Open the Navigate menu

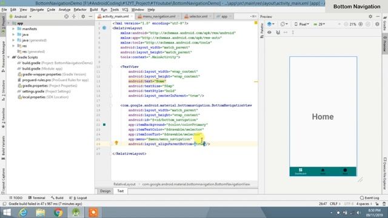coord(37,10)
